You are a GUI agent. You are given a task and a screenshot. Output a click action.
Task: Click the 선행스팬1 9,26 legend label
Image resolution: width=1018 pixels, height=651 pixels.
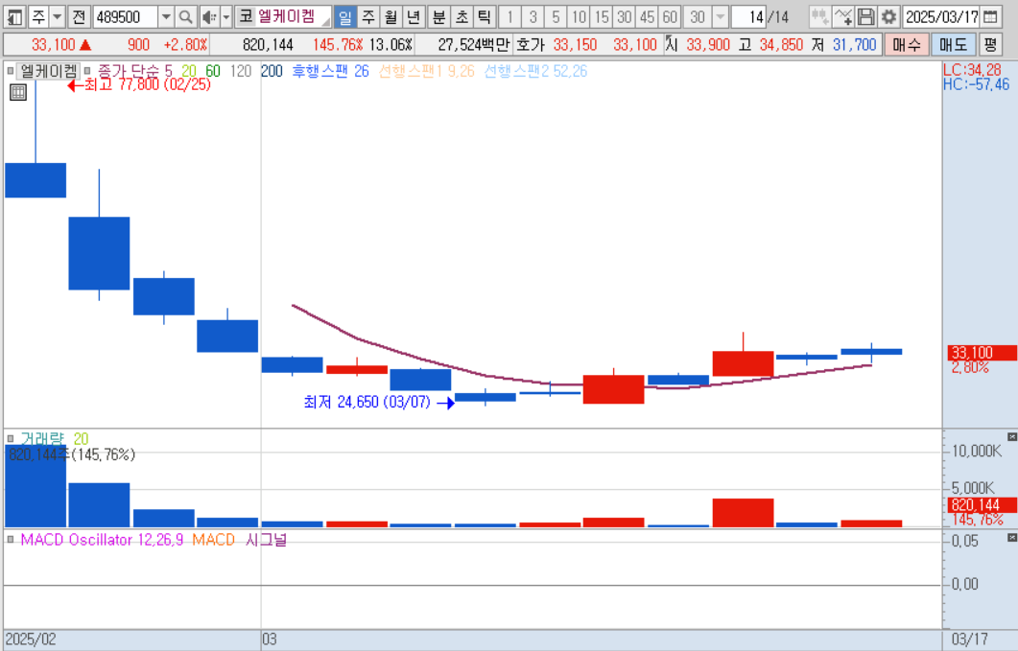(427, 71)
